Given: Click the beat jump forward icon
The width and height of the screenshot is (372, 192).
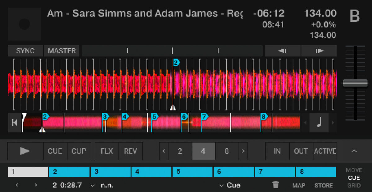Looking at the screenshot, I should coord(319,51).
